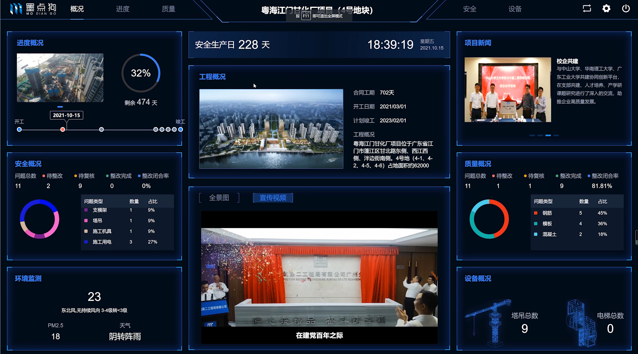Click the red current-date timeline marker
Screen dimensions: 638x354
pyautogui.click(x=62, y=129)
